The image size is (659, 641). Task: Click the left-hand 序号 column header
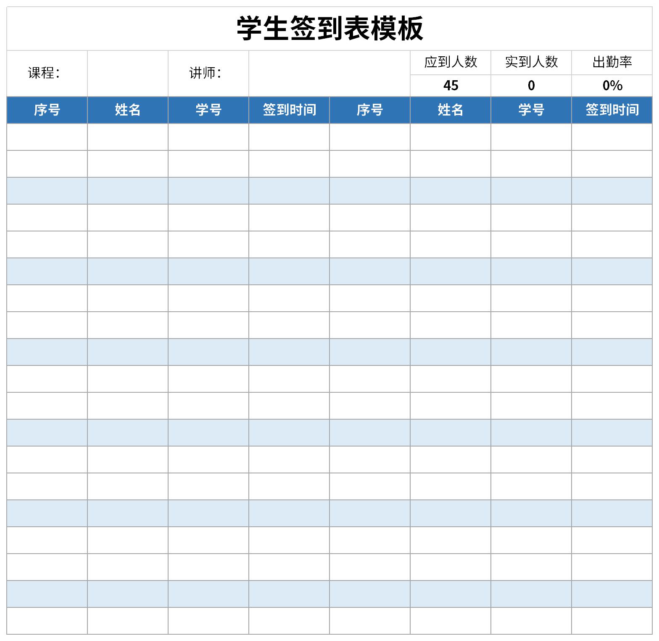click(x=47, y=110)
